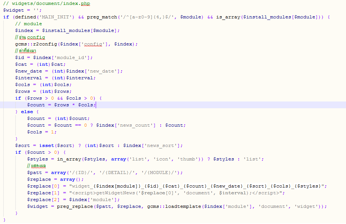This screenshot has height=224, width=346.
Task: Click the 'news_count' string literal
Action: coord(135,125)
